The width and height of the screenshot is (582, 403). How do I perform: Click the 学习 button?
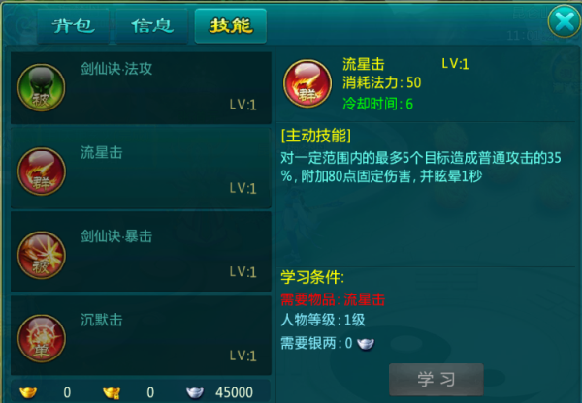tap(436, 380)
